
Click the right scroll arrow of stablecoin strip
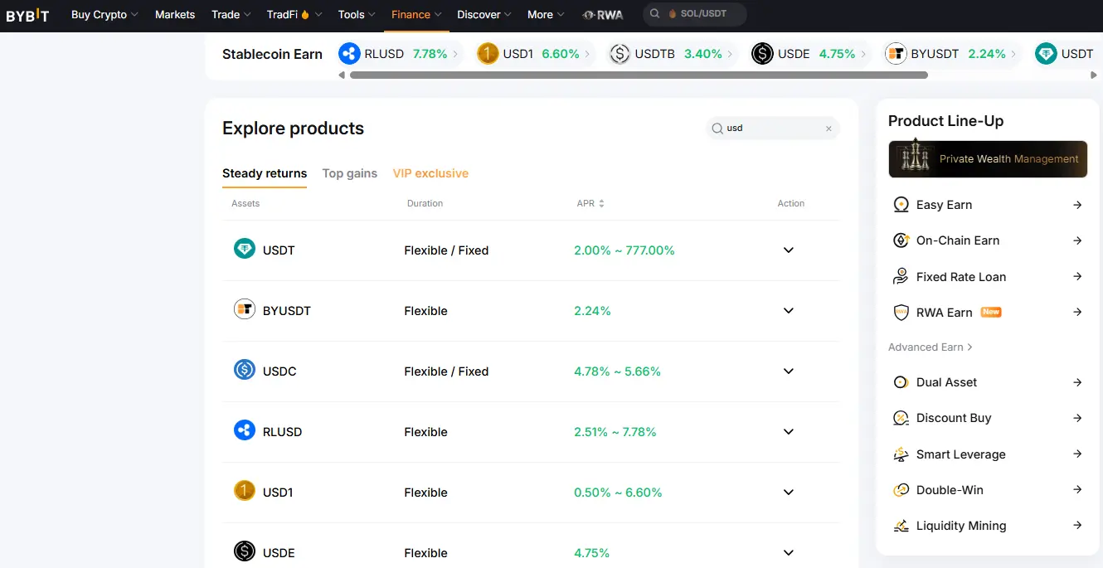[1094, 75]
